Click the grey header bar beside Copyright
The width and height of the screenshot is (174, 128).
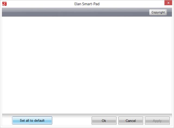point(76,12)
